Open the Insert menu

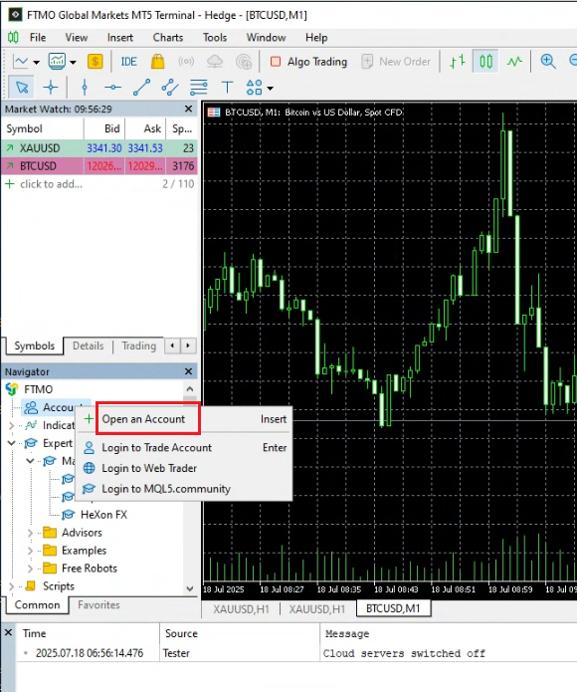(x=120, y=38)
